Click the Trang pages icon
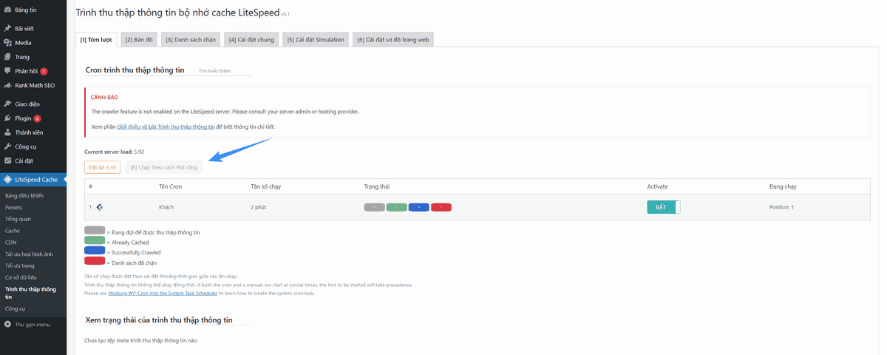The height and width of the screenshot is (355, 887). 7,56
